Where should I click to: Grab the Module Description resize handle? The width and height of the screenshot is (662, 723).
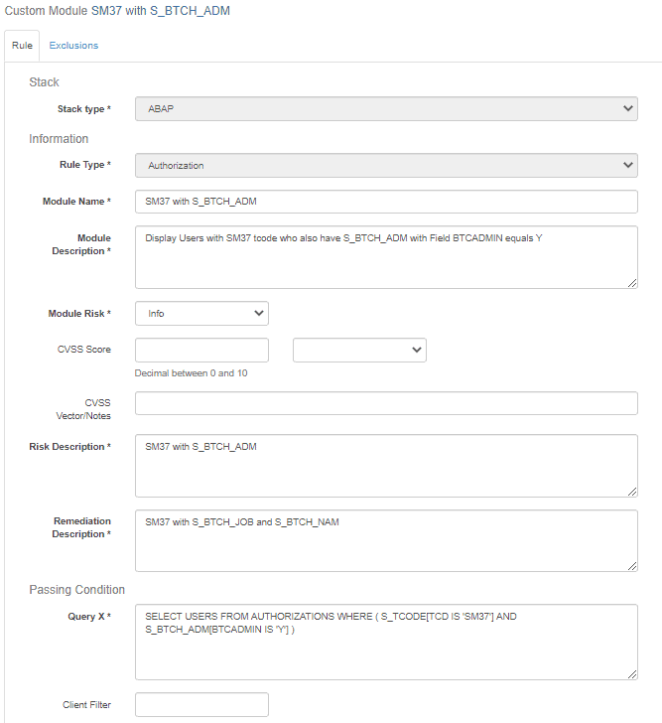632,283
